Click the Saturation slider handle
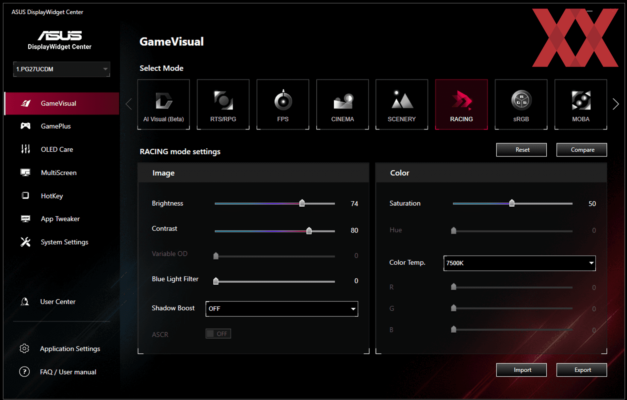627x400 pixels. pos(512,203)
